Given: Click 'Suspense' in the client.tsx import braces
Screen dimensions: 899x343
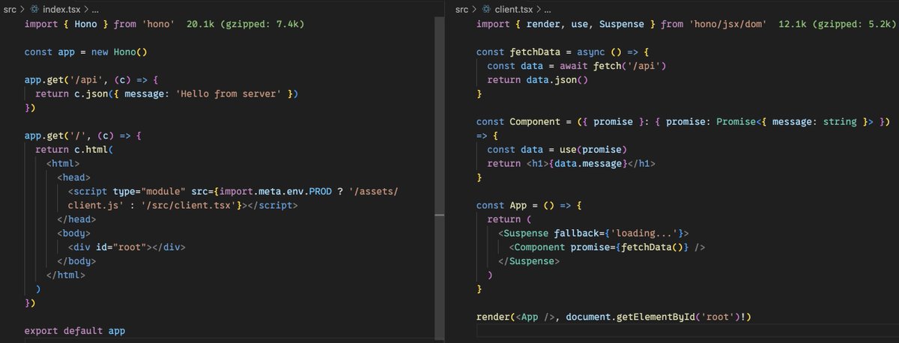Looking at the screenshot, I should tap(622, 24).
